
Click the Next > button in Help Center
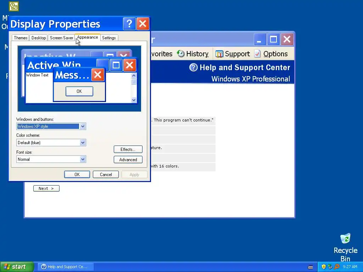[x=46, y=188]
